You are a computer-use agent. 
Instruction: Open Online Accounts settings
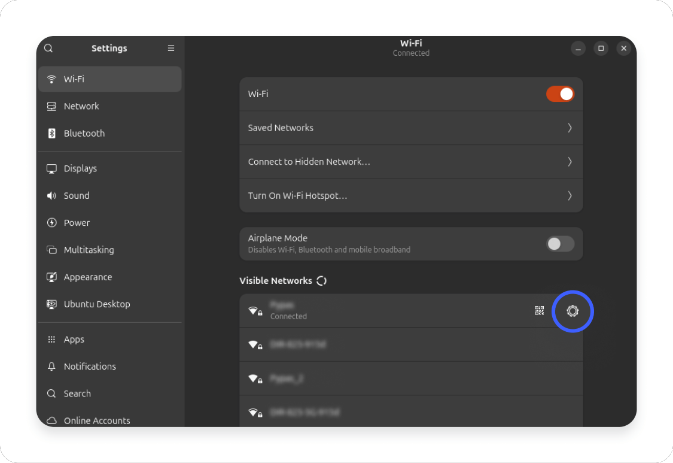[x=110, y=419]
